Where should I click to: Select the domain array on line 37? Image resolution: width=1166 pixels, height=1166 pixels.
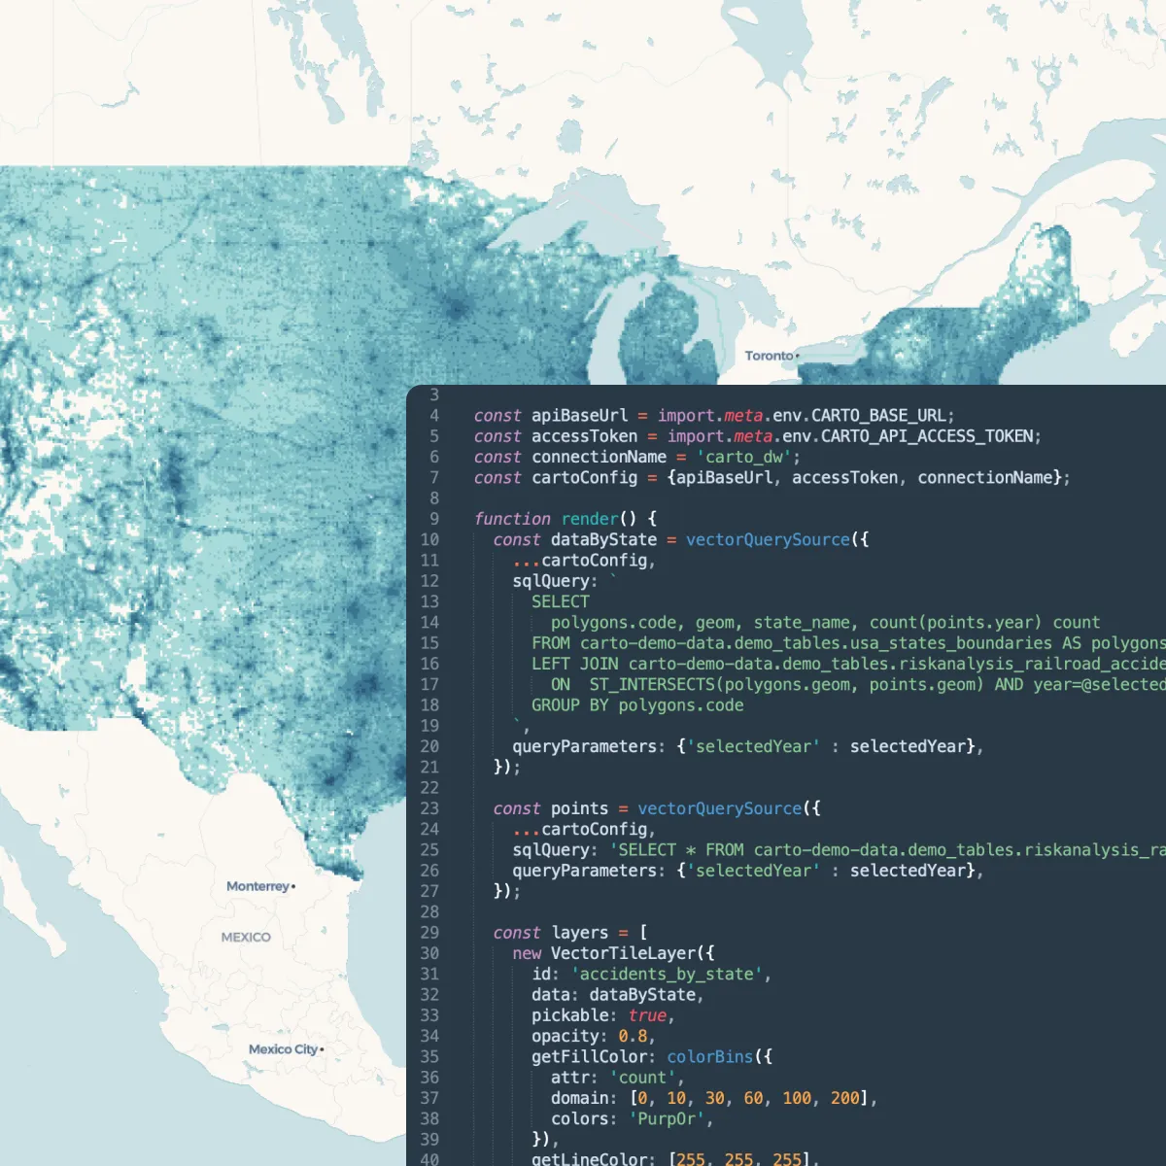coord(753,1098)
